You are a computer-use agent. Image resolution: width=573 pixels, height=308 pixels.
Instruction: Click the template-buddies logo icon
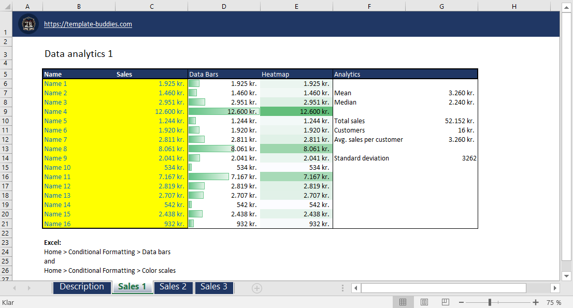click(x=29, y=24)
